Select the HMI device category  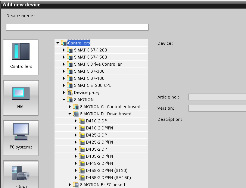(21, 97)
